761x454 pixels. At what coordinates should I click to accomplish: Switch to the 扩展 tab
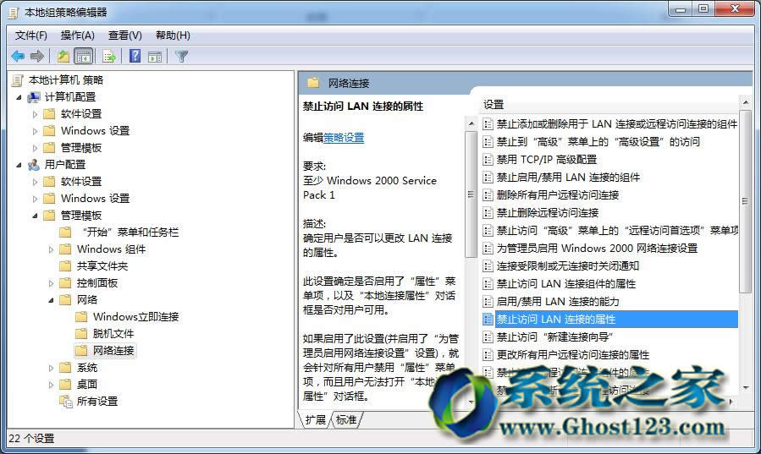point(316,419)
